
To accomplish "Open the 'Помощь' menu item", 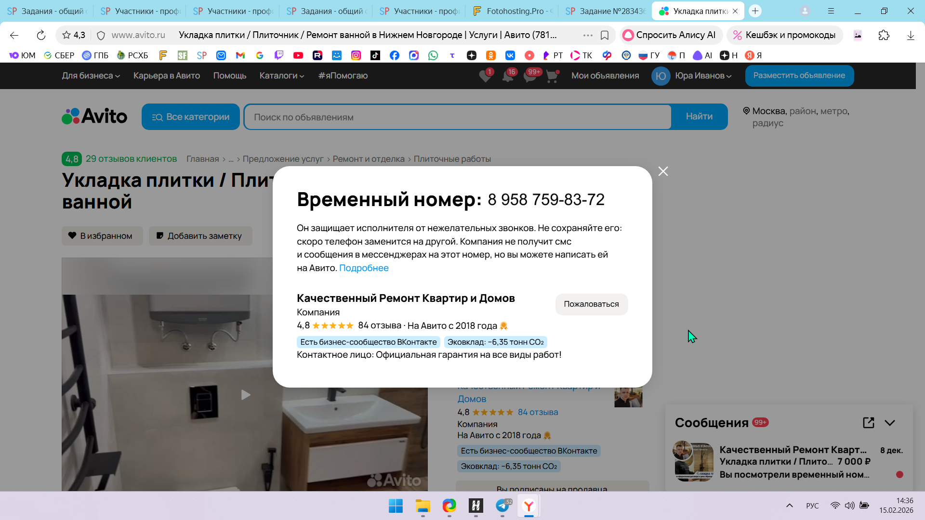I will tap(230, 76).
